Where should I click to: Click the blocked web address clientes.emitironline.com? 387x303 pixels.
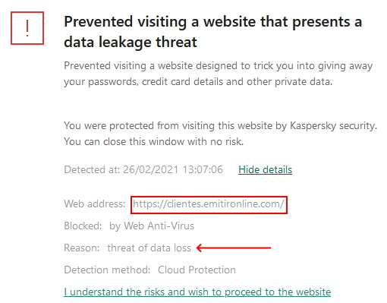(x=209, y=204)
